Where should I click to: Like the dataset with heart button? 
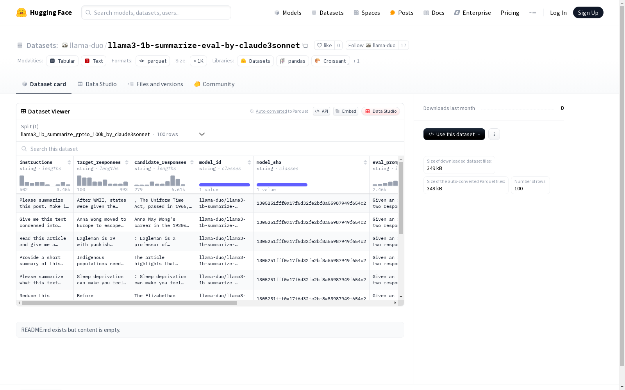324,45
